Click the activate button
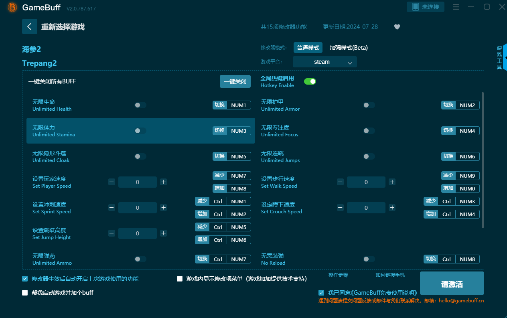This screenshot has height=318, width=507. pyautogui.click(x=452, y=284)
